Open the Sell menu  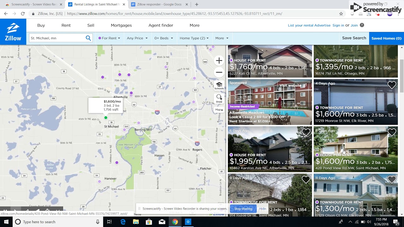pos(91,25)
